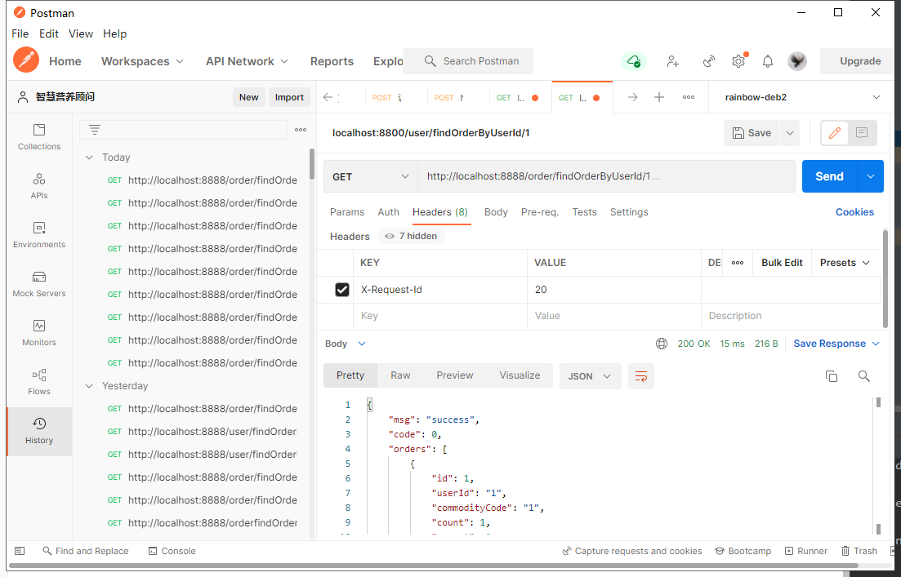Click the Postman logo icon in header
Image resolution: width=901 pixels, height=577 pixels.
26,61
